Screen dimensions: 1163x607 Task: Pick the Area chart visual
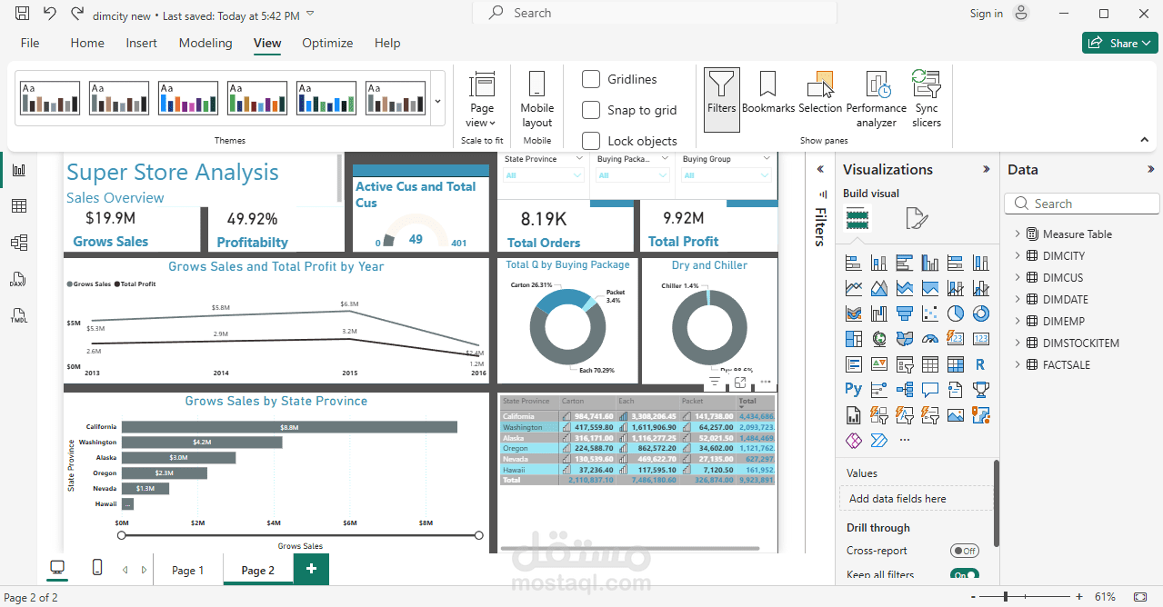pos(878,288)
